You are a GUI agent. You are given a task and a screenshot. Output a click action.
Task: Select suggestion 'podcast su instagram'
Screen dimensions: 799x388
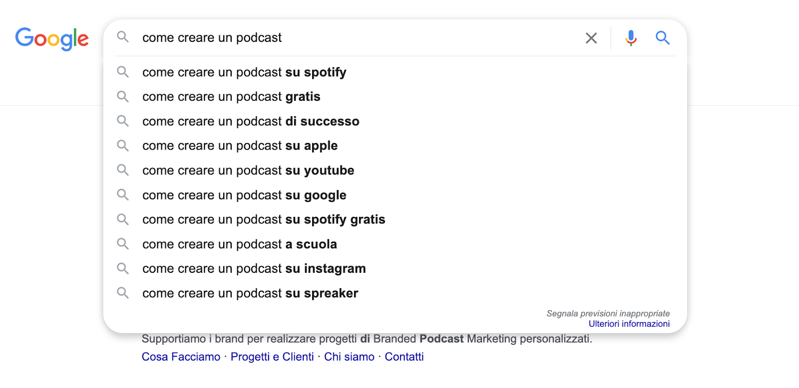[395, 269]
